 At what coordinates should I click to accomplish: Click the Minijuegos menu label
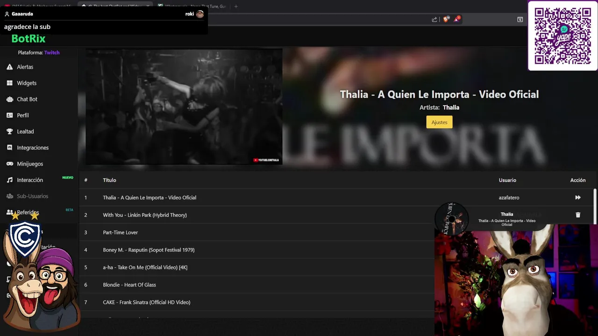point(30,164)
